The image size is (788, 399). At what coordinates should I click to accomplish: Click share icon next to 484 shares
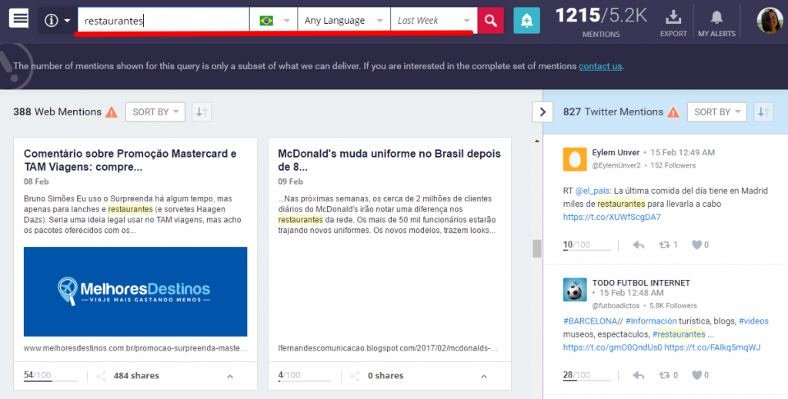tap(101, 376)
